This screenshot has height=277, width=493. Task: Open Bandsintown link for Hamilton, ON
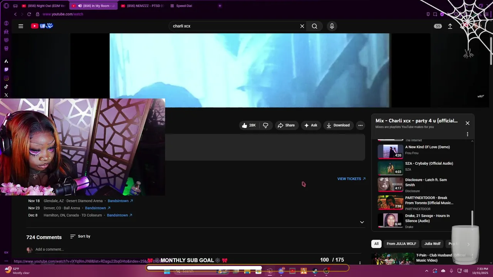(x=119, y=215)
